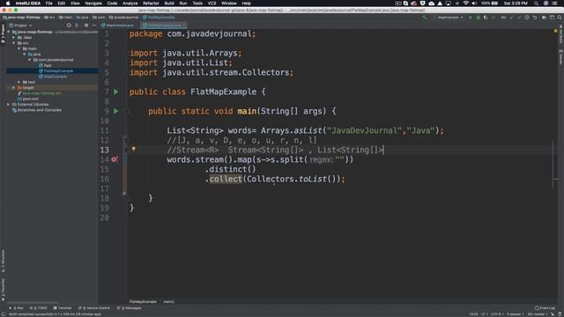Collapse the com.javadevjournal package

pos(29,60)
